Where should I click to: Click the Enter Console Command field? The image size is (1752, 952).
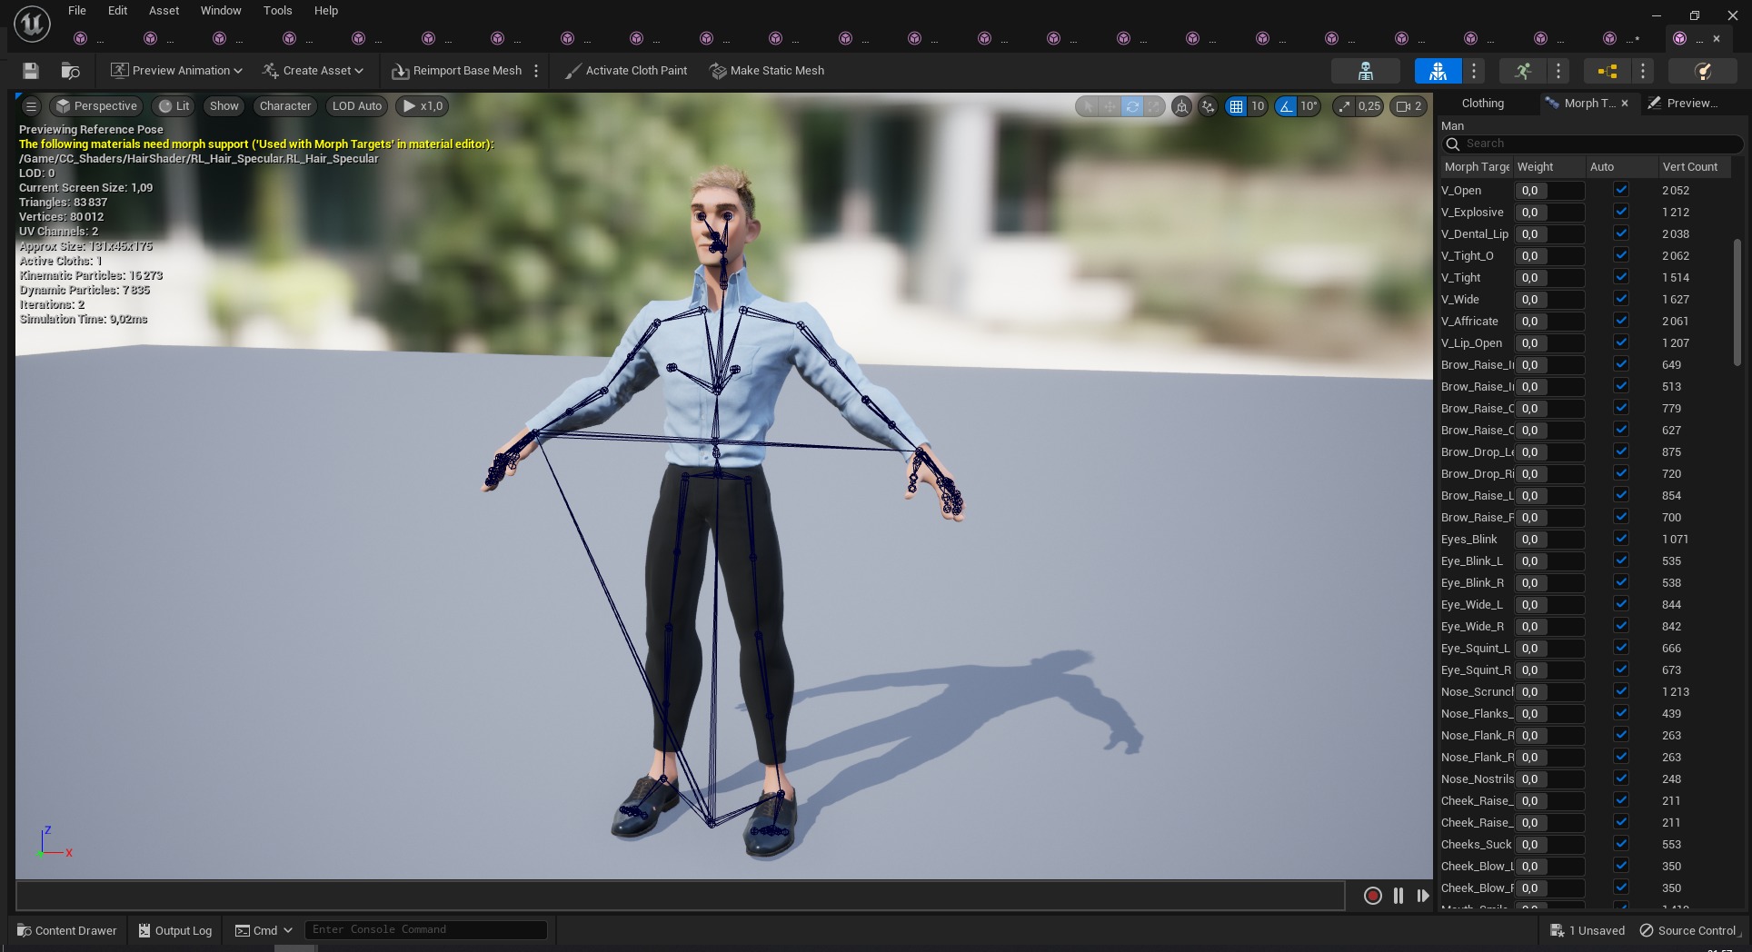pyautogui.click(x=426, y=930)
